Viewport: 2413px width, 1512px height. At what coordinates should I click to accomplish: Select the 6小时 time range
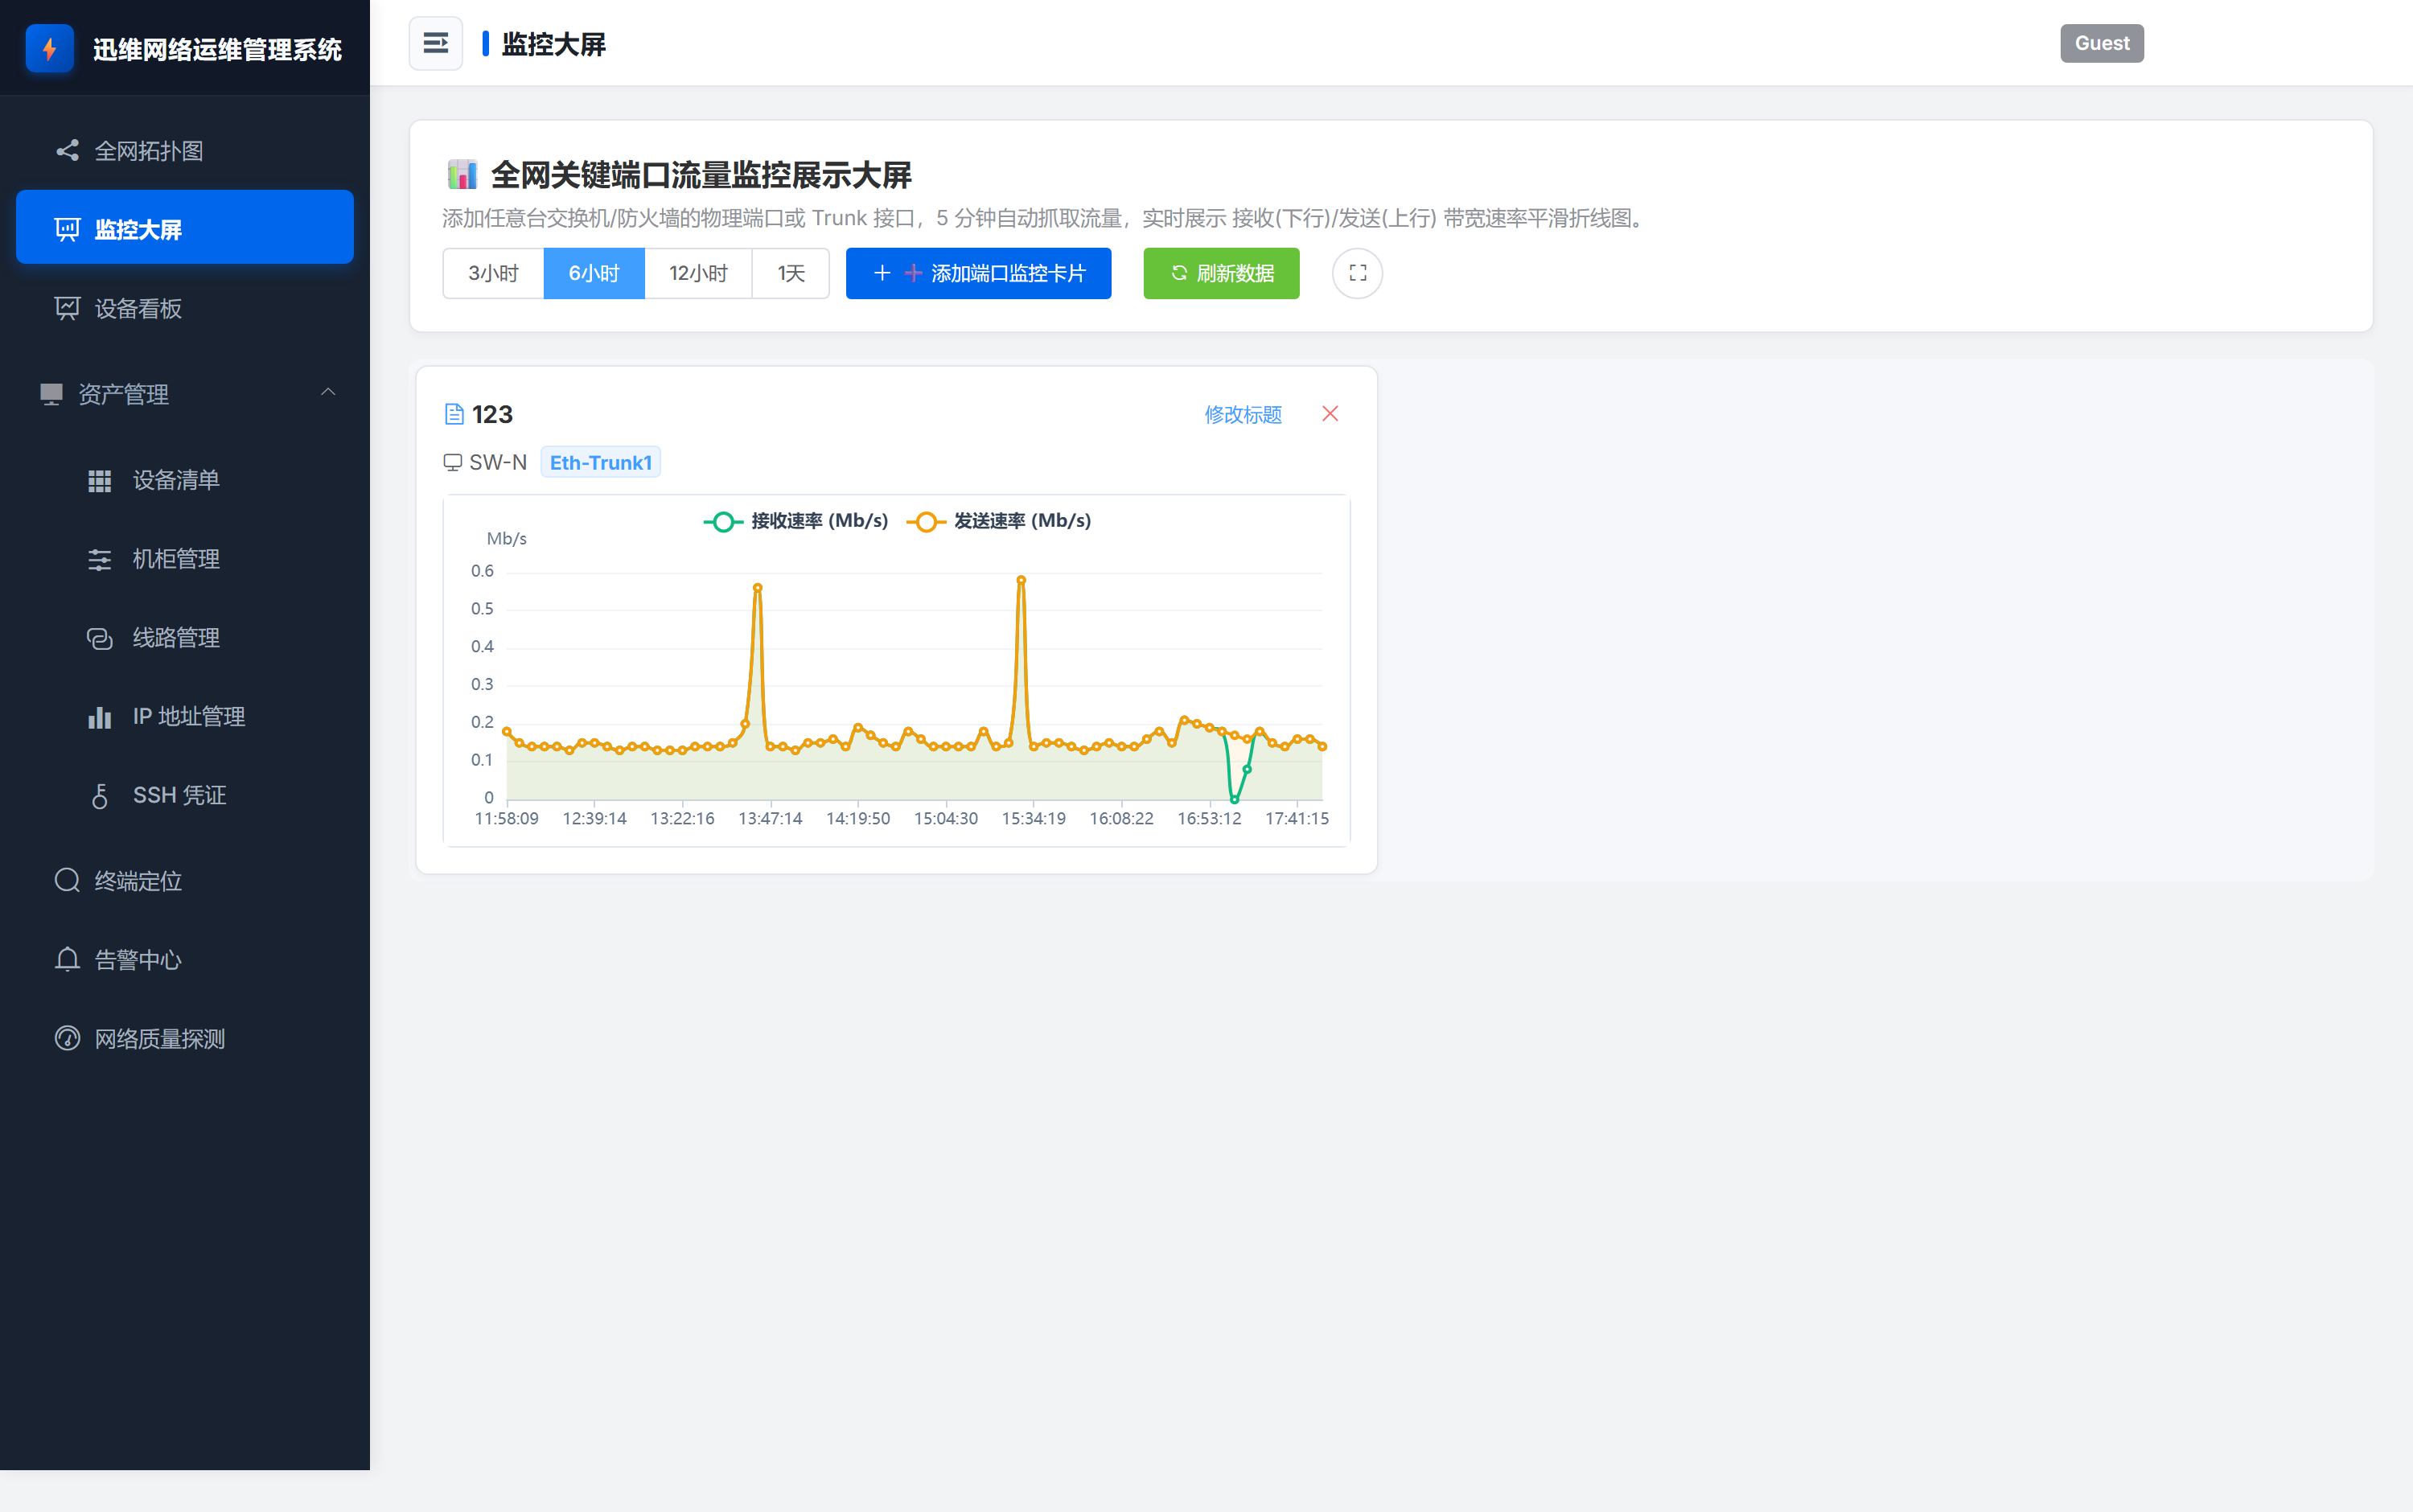[594, 273]
